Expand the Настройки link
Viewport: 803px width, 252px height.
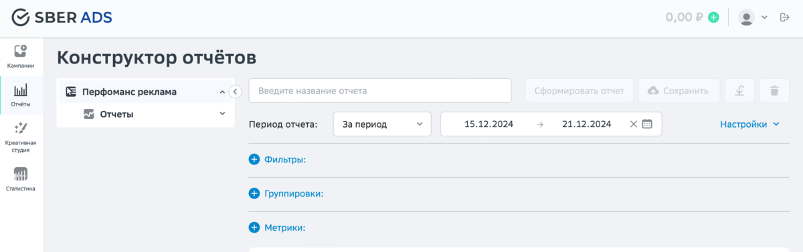coord(749,124)
